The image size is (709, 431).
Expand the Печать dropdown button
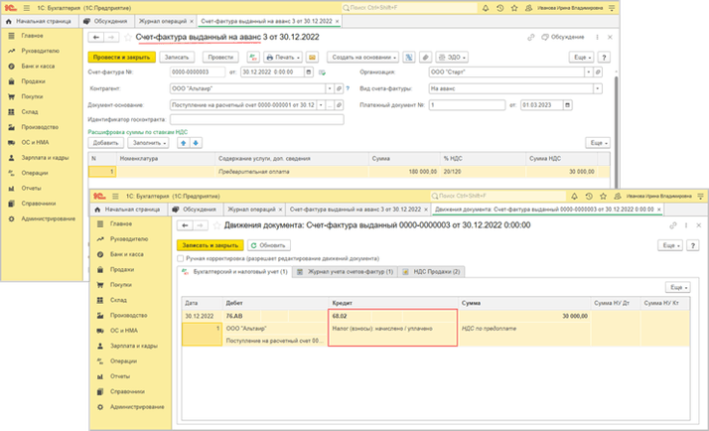(284, 58)
